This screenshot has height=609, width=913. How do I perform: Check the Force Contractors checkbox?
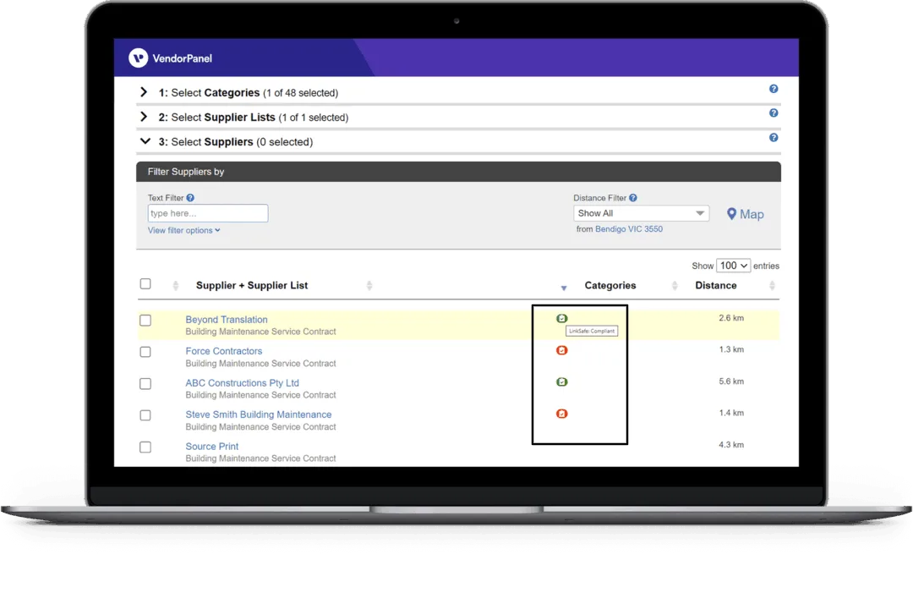(x=145, y=352)
